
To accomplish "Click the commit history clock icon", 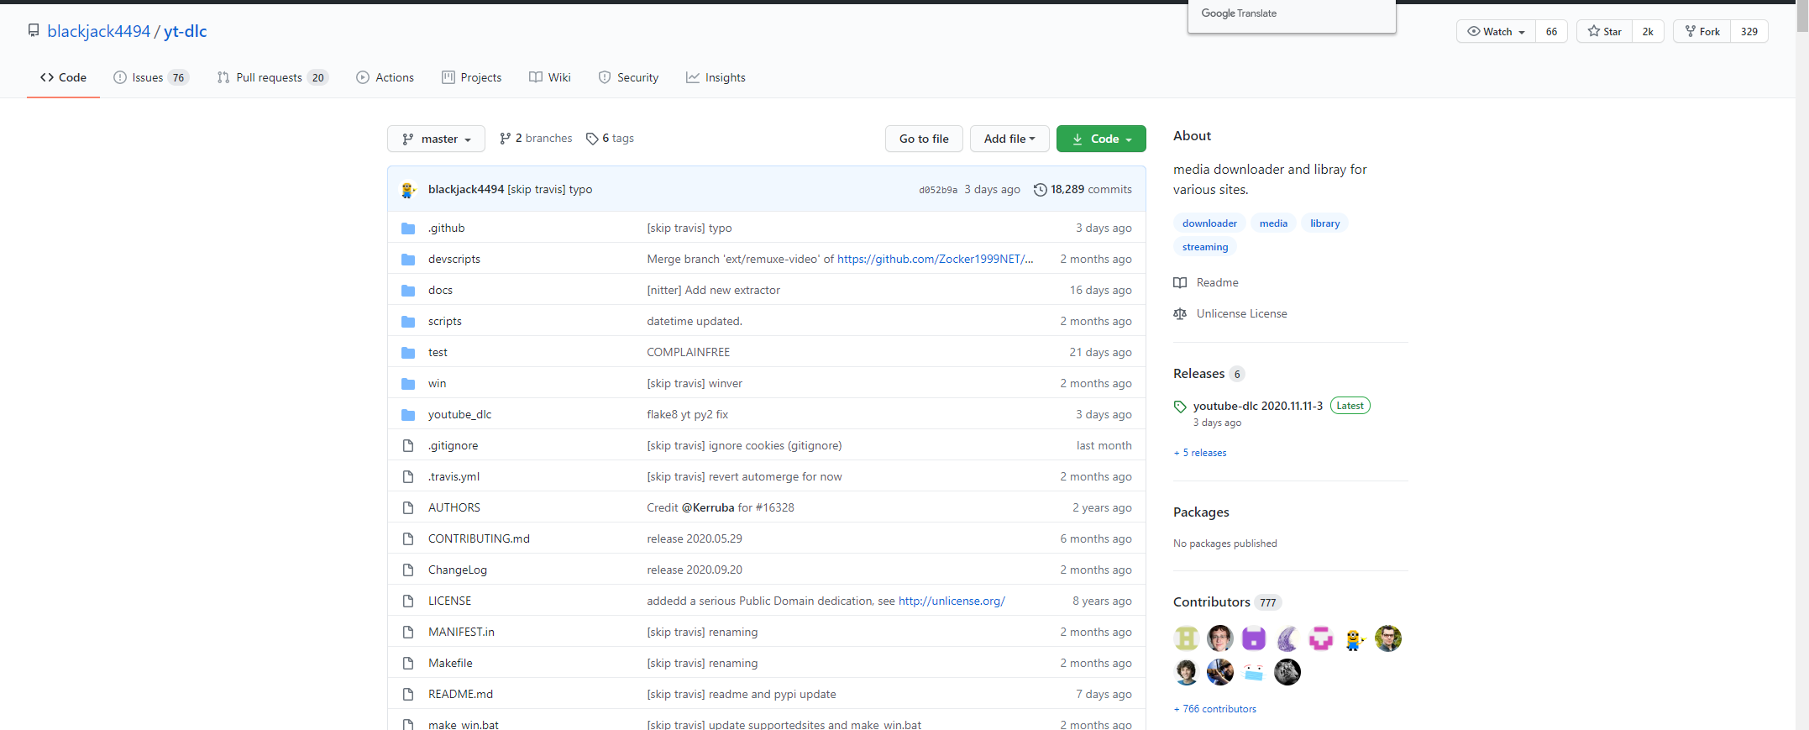I will (x=1040, y=190).
